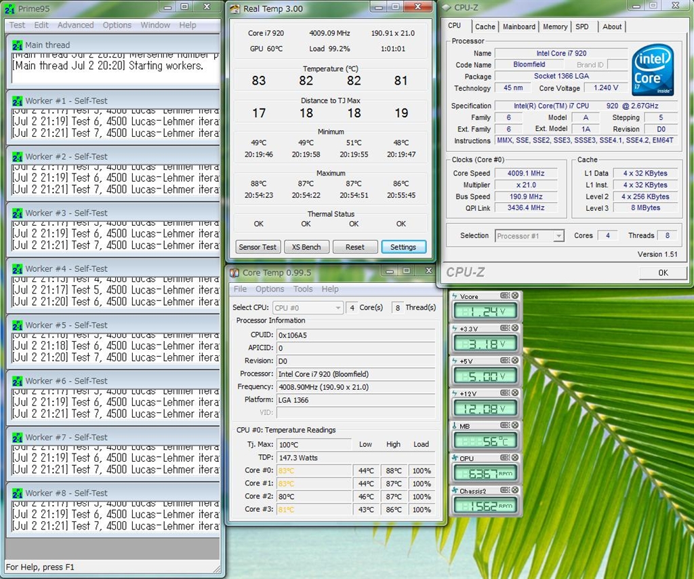Close the CPU fan speed gadget
Viewport: 694px width, 579px height.
pos(515,458)
